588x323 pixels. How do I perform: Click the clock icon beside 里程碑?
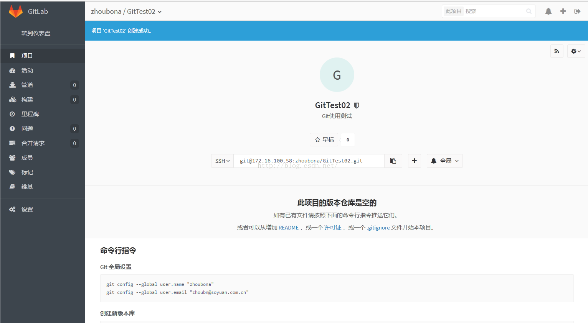[x=12, y=114]
